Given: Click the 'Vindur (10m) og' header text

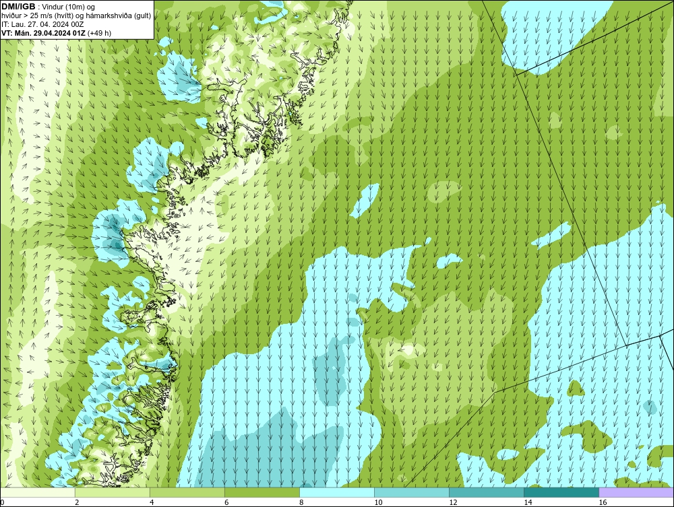Looking at the screenshot, I should (68, 7).
